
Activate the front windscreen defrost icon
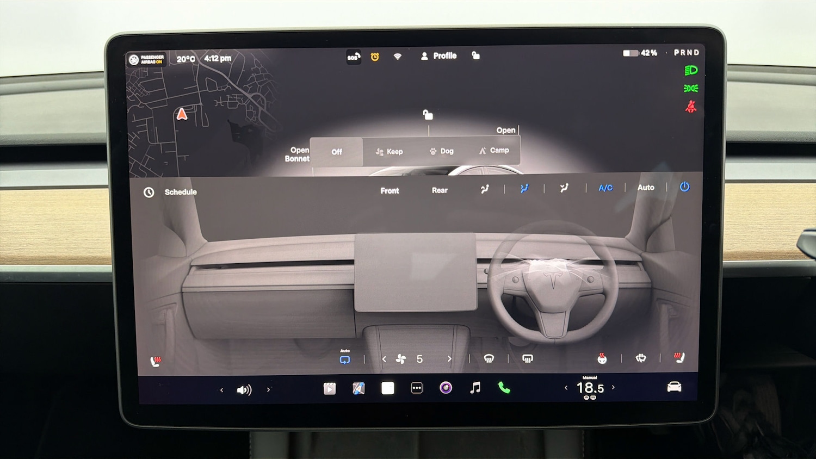tap(489, 358)
